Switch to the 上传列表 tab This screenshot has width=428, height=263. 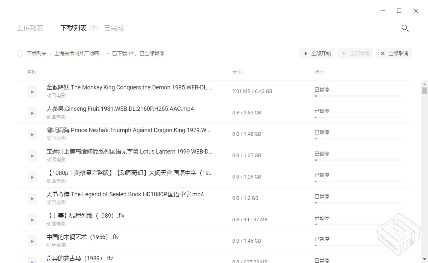[x=30, y=28]
